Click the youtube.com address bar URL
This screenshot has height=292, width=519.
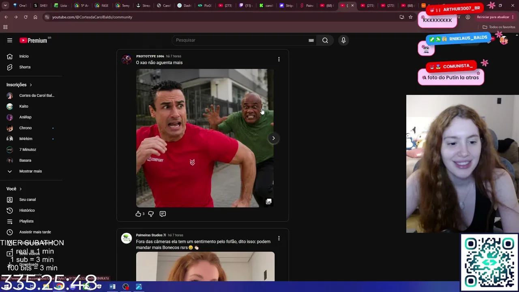[x=92, y=17]
